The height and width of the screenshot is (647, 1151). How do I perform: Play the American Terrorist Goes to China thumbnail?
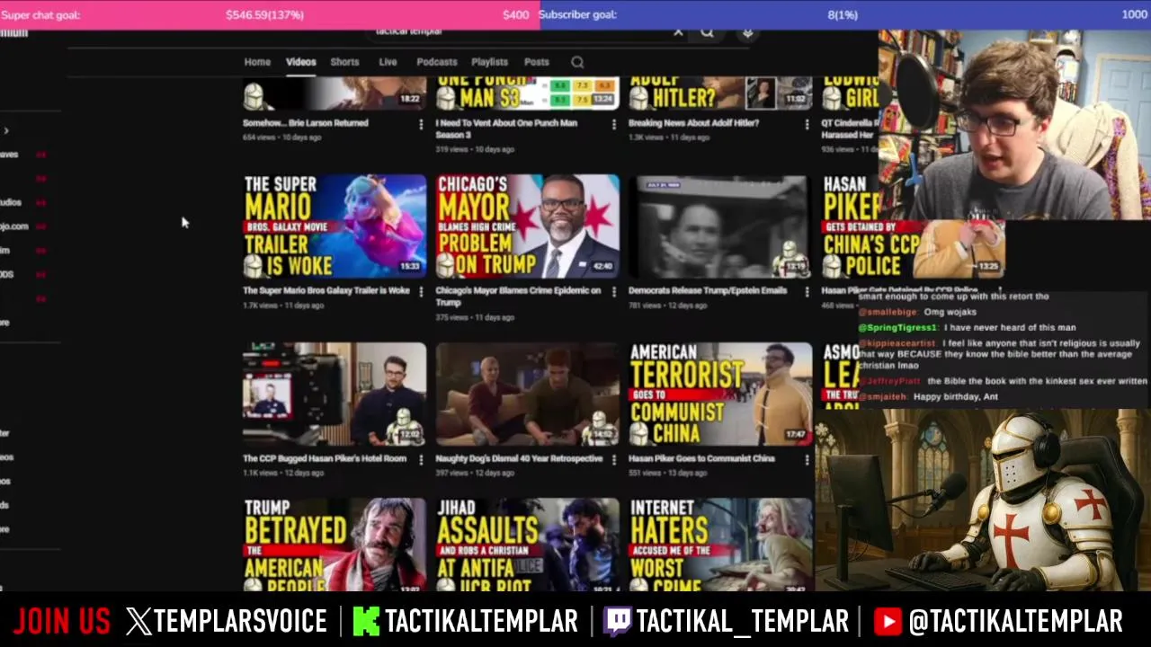click(720, 394)
